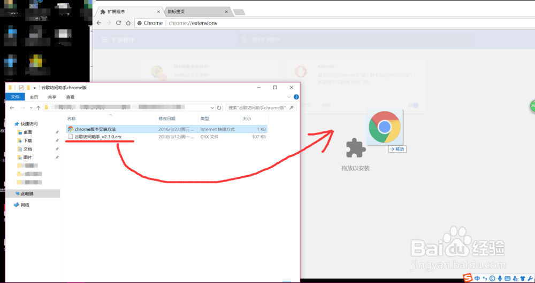Switch Sogou Chinese/English mode via 中 icon
535x283 pixels.
(x=477, y=278)
